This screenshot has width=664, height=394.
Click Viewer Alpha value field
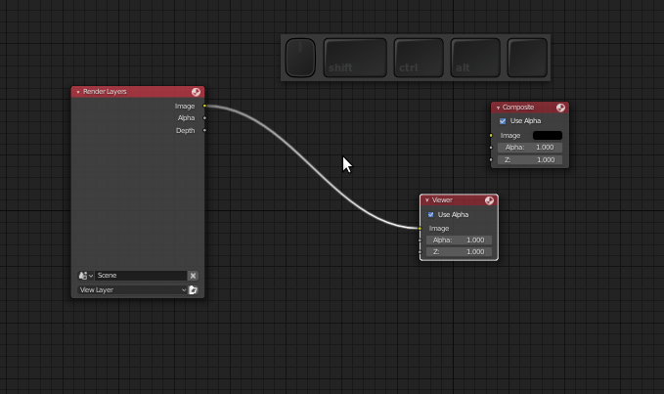click(x=459, y=240)
